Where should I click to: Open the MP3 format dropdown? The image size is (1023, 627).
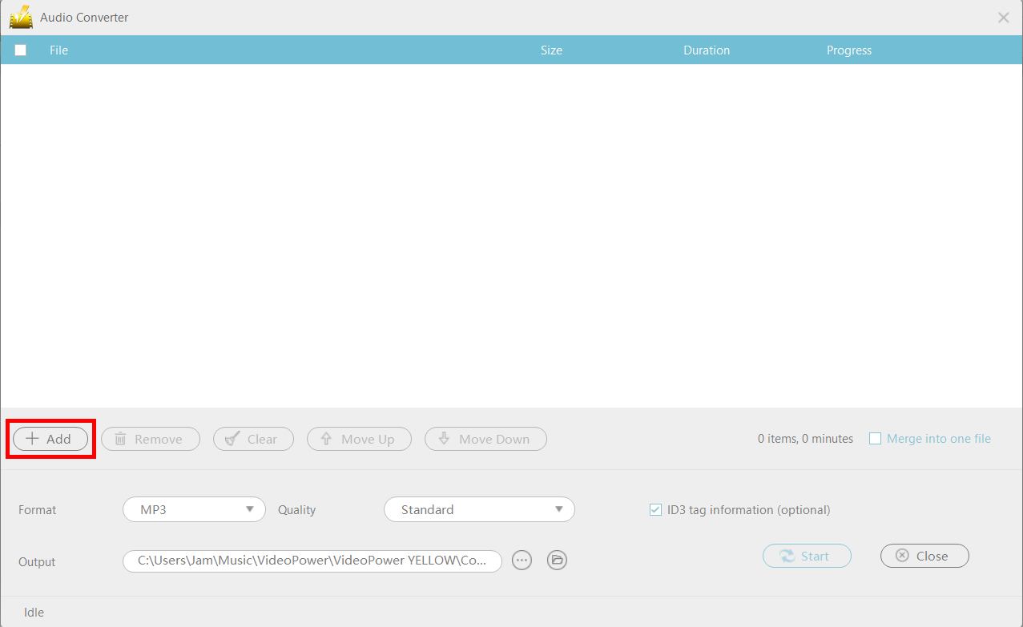coord(194,509)
